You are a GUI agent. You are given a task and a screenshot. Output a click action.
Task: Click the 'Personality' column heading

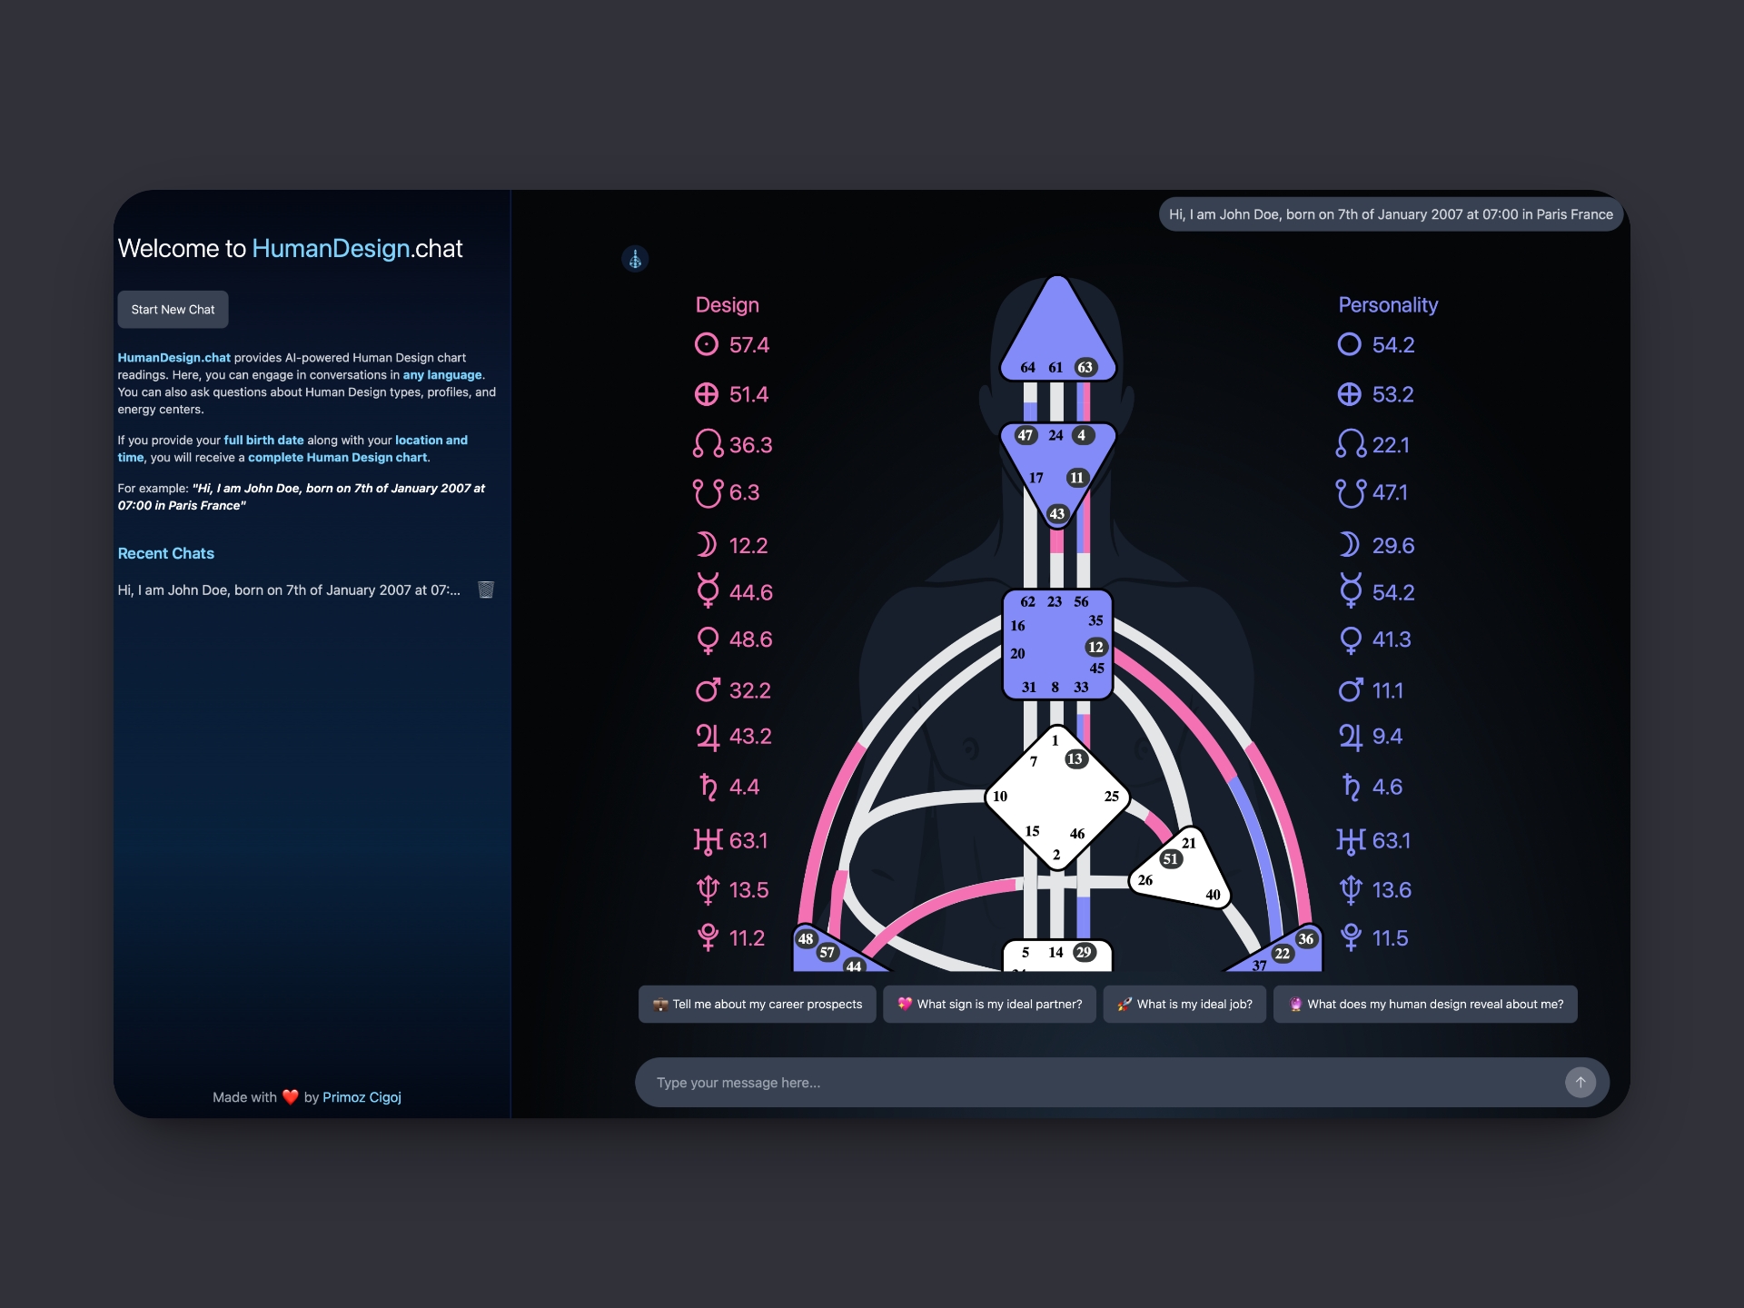(x=1388, y=305)
